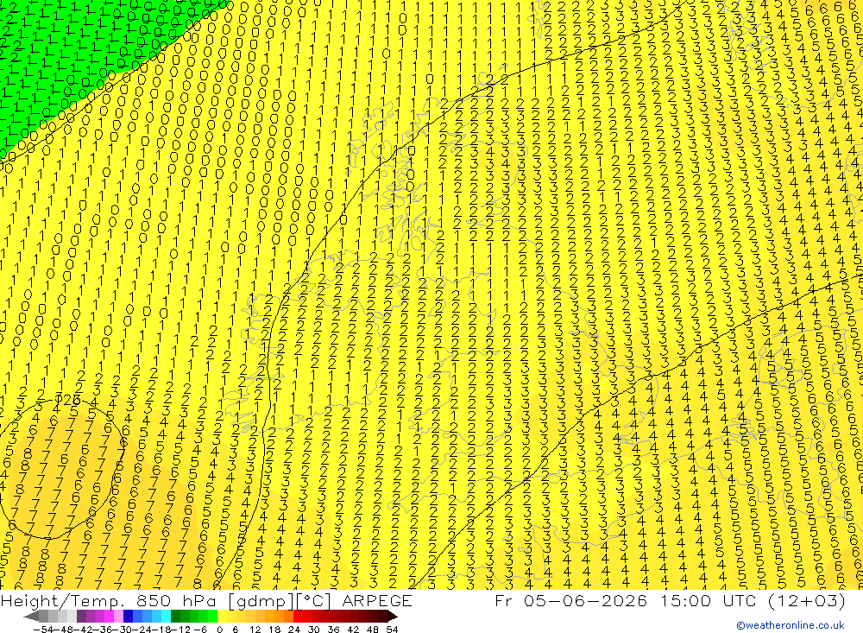Viewport: 863px width, 633px height.
Task: Click the gray left arrow of color scale
Action: [31, 616]
